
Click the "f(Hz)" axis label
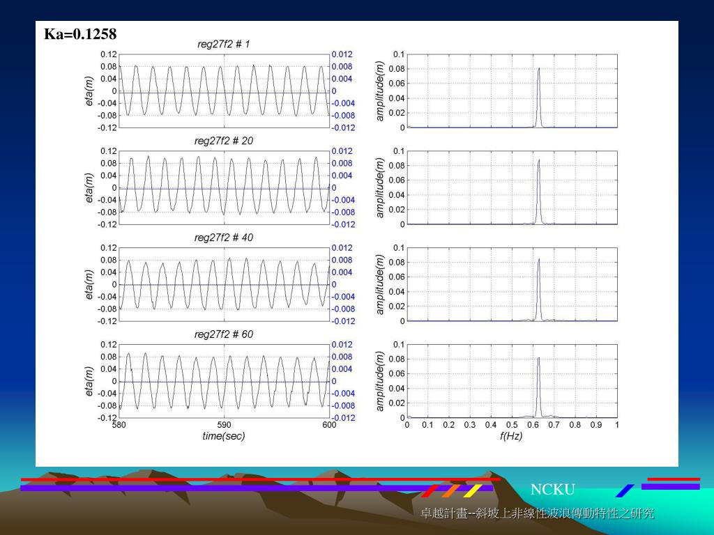(x=511, y=436)
